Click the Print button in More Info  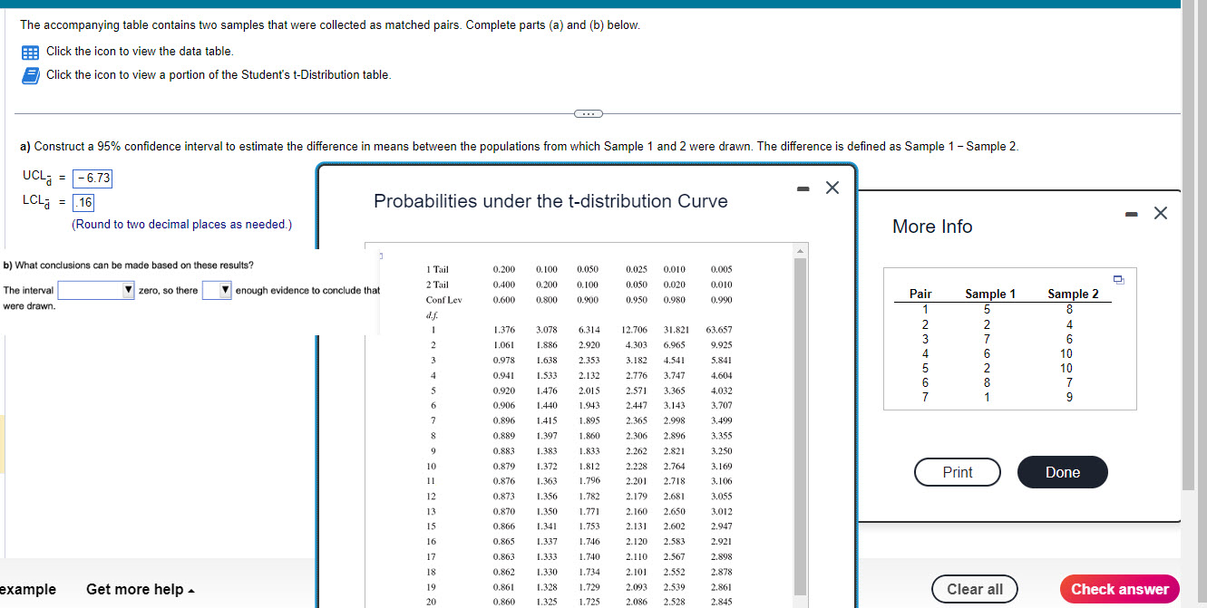[957, 472]
